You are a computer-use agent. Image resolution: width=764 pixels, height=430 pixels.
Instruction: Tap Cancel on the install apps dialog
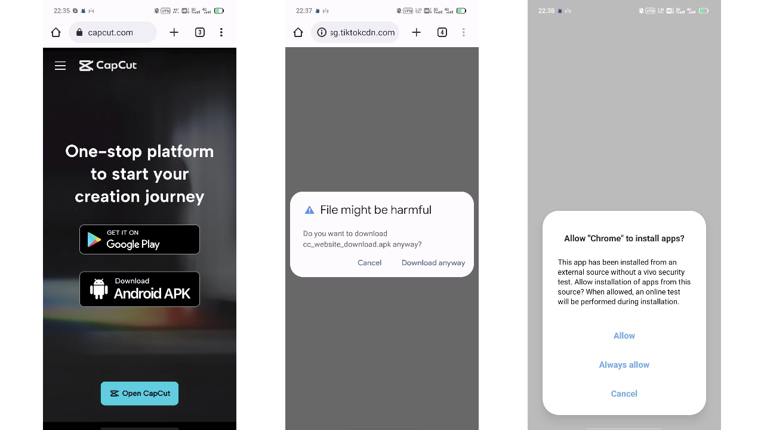click(624, 394)
